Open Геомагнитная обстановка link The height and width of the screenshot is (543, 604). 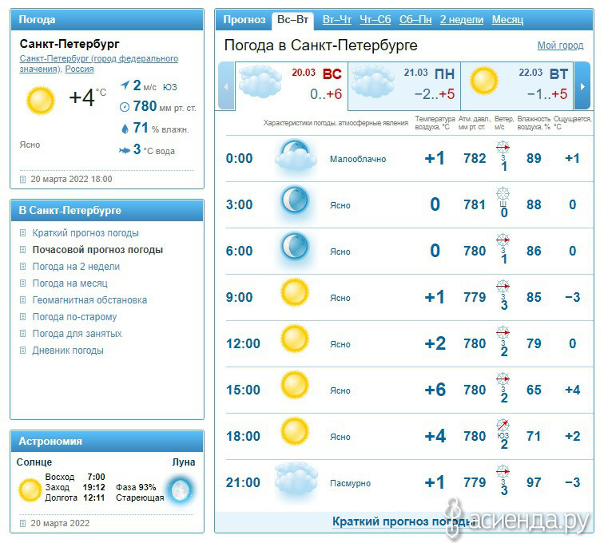click(89, 300)
